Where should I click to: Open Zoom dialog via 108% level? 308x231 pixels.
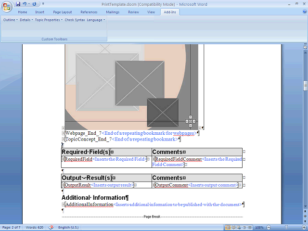259,228
